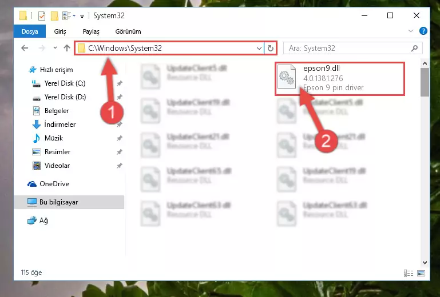Image resolution: width=440 pixels, height=297 pixels.
Task: Open the Videolar folder
Action: tap(57, 166)
